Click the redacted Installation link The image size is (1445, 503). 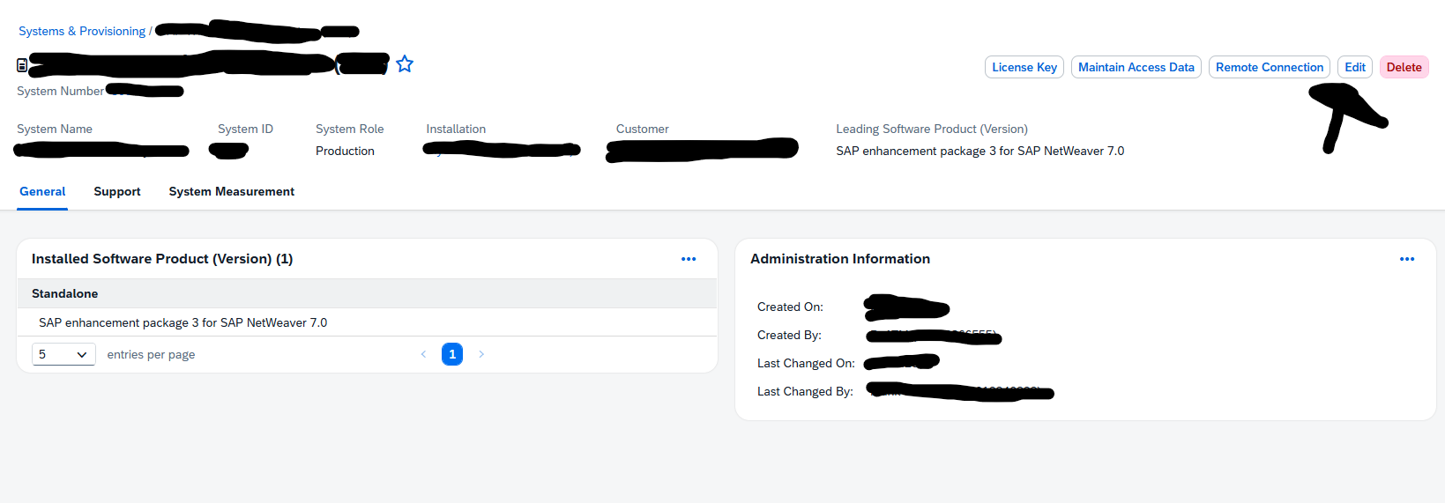[x=502, y=151]
